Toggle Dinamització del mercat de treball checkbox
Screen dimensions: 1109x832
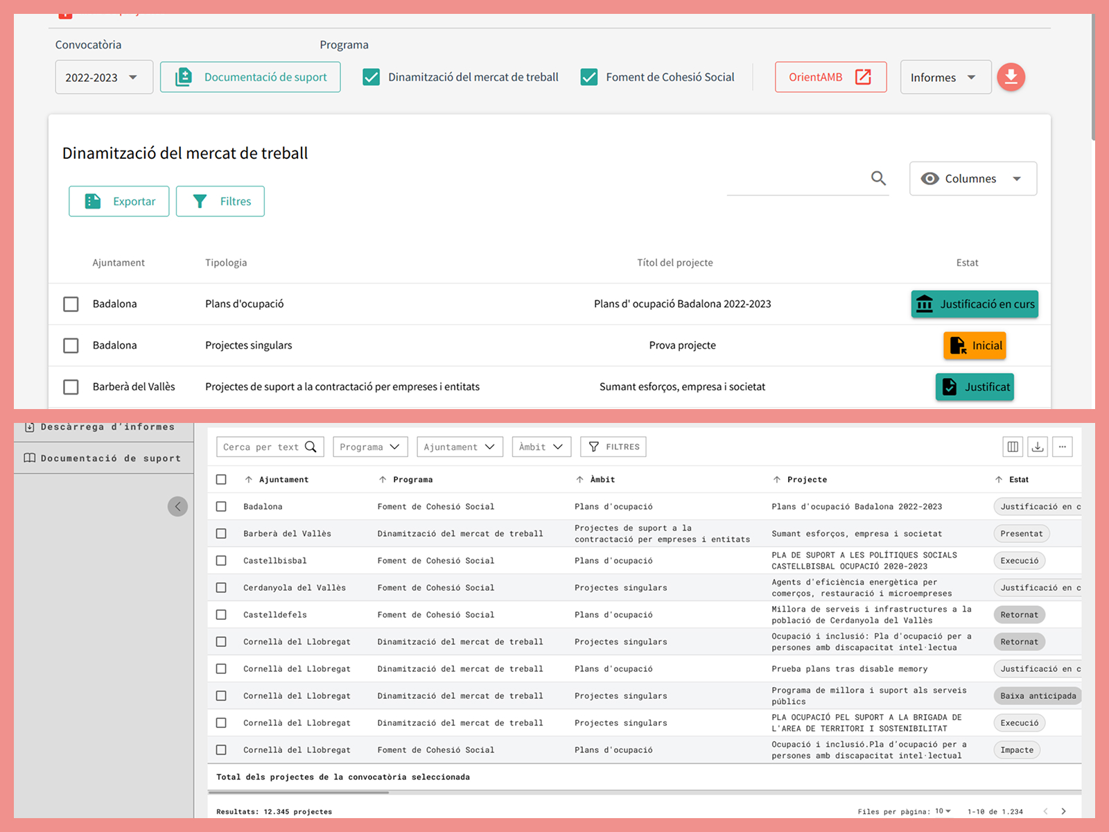pyautogui.click(x=372, y=77)
